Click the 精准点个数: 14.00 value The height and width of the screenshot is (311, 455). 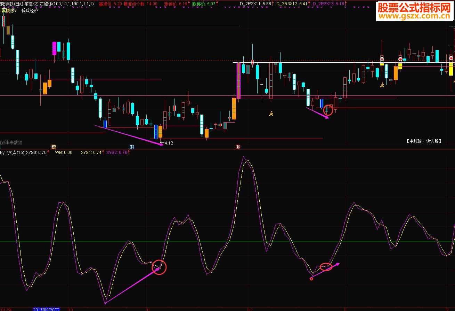(140, 4)
